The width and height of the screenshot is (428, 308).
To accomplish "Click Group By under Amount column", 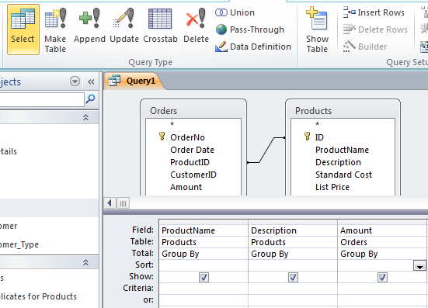I will (x=382, y=254).
